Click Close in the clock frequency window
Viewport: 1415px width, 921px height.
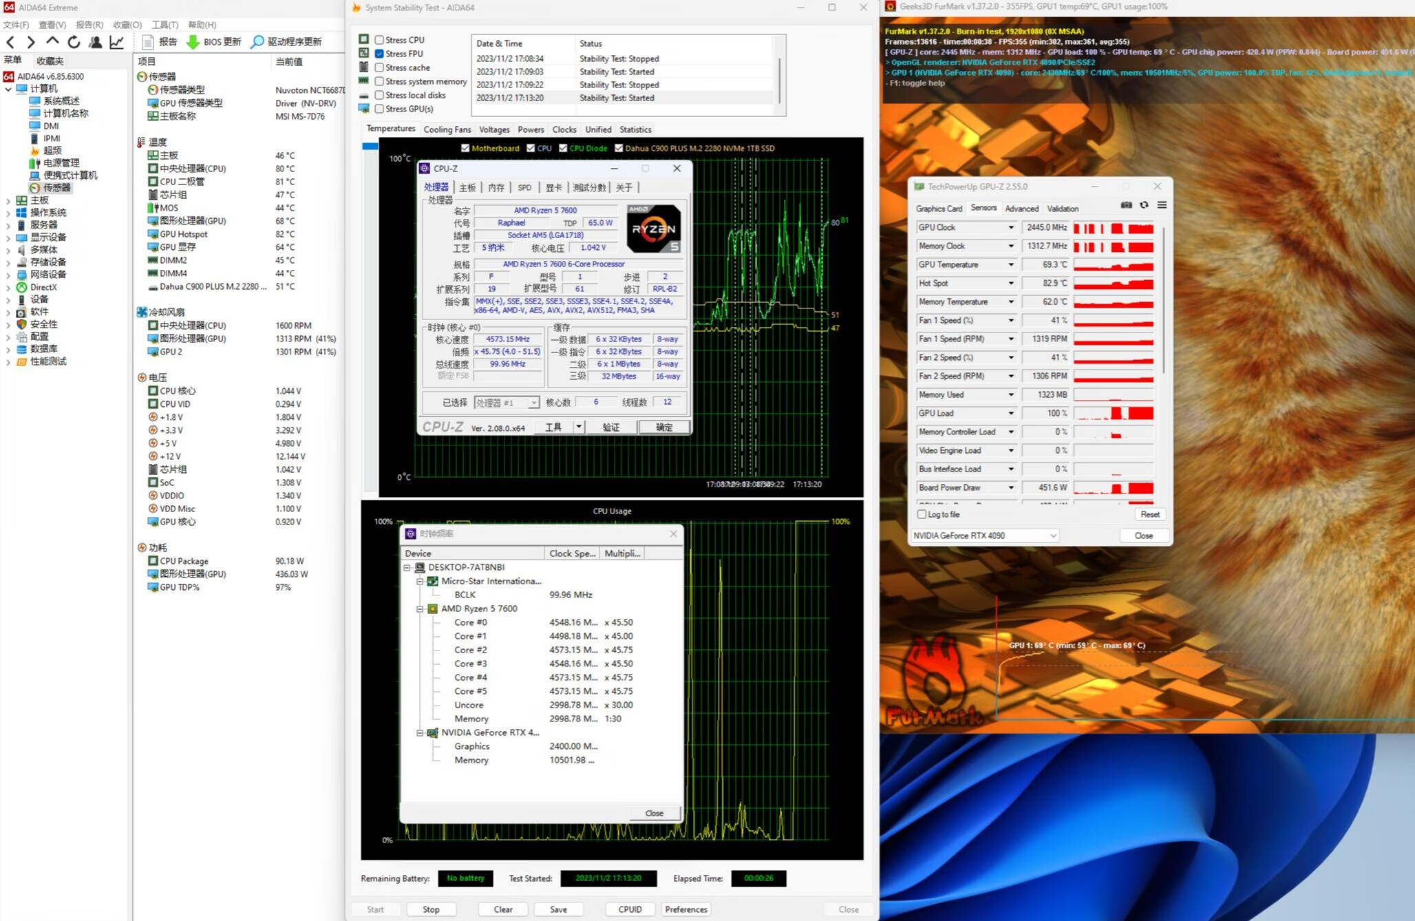coord(655,813)
